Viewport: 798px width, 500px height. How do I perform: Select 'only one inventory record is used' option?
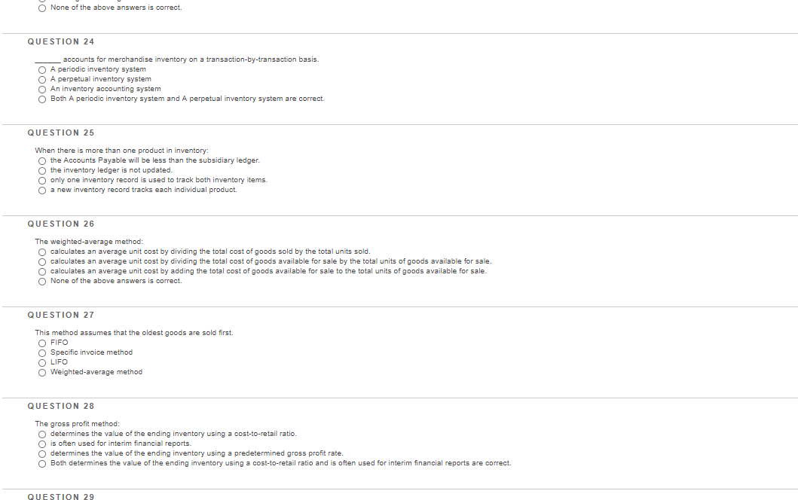coord(42,180)
